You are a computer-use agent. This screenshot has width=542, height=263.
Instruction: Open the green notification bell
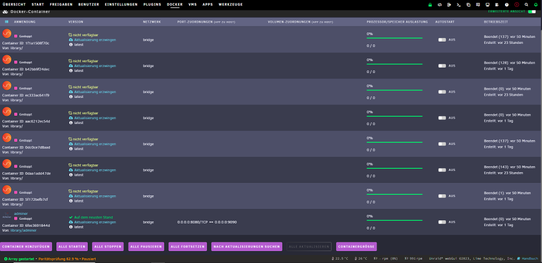click(536, 5)
